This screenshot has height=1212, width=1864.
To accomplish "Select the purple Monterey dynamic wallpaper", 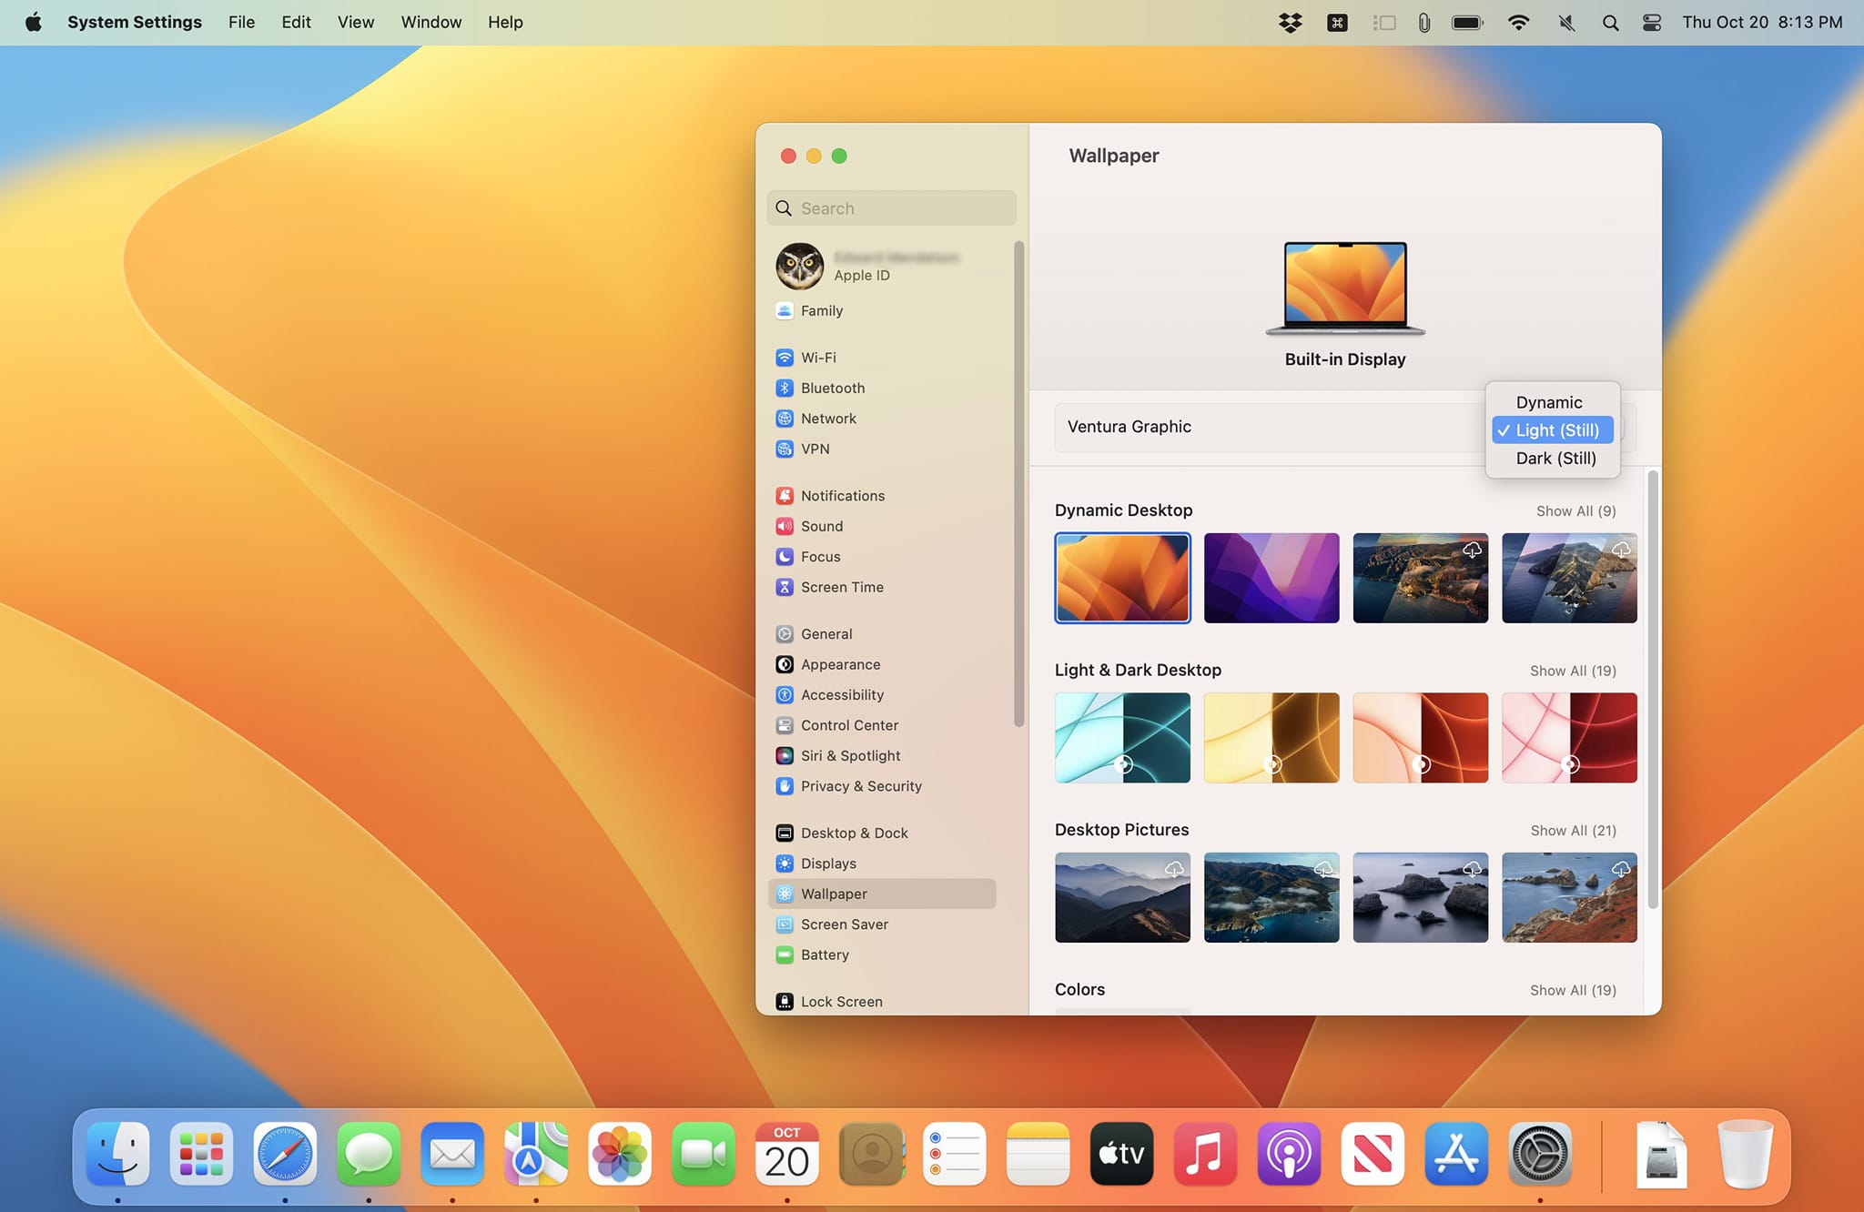I will tap(1271, 577).
